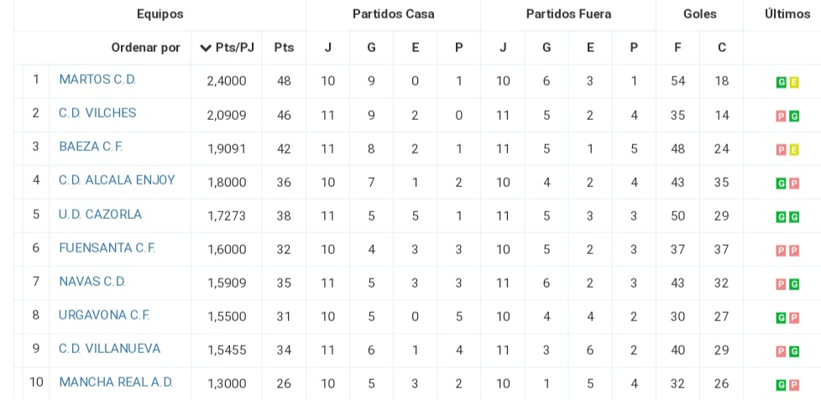Open NAVAS C.D. team link
The image size is (821, 400).
pyautogui.click(x=92, y=281)
